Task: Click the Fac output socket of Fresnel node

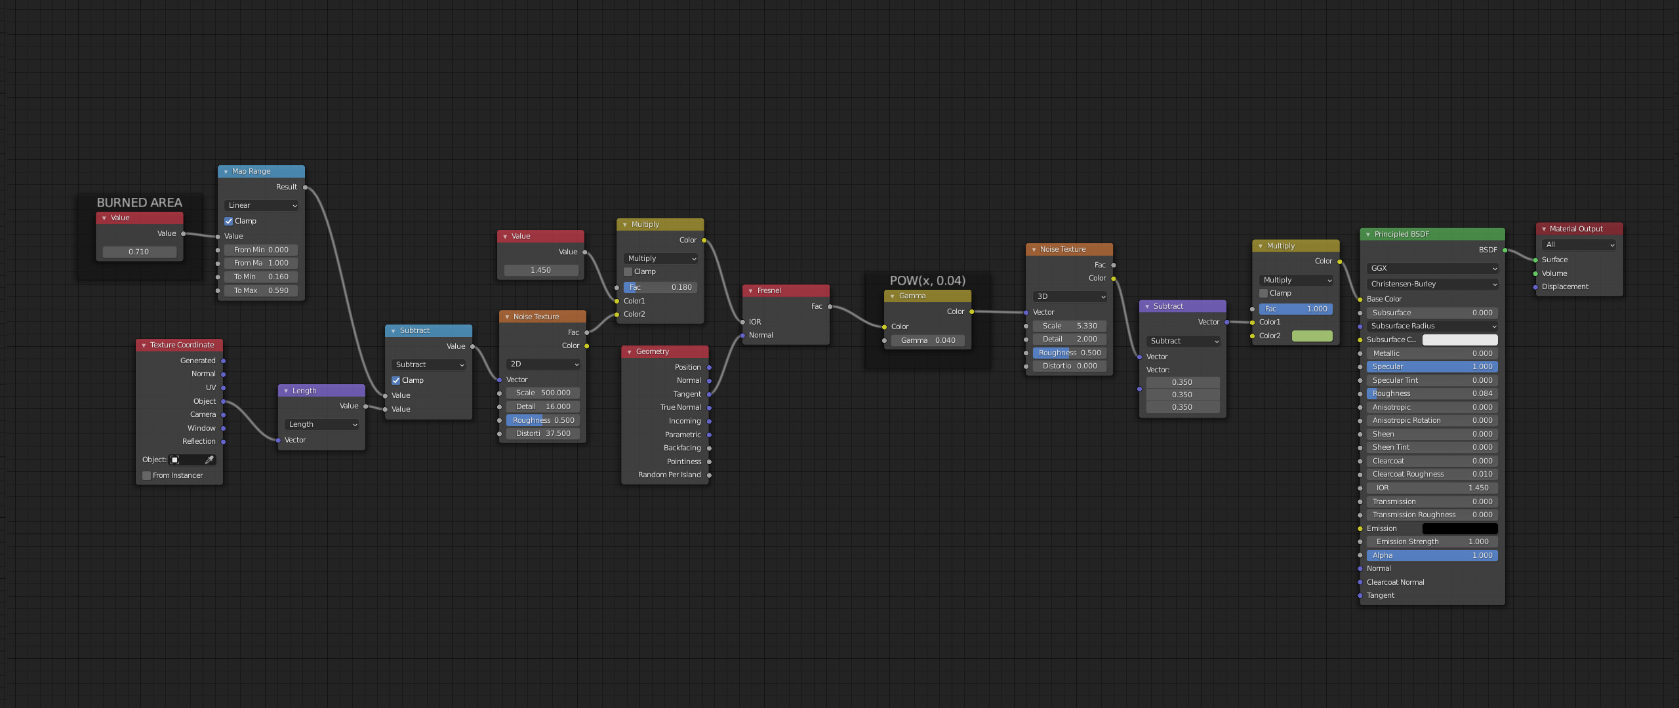Action: pos(830,306)
